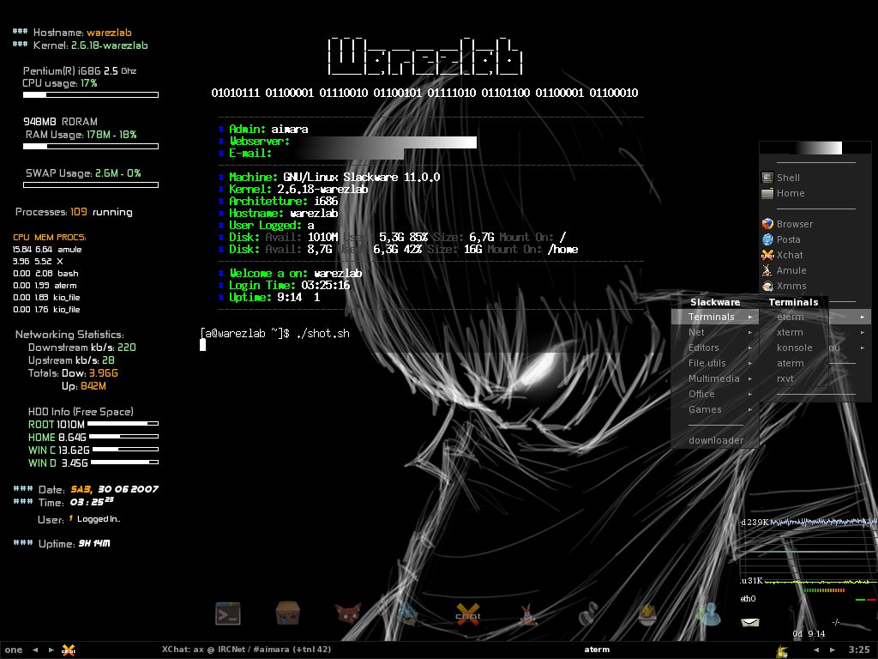Click the amule row in the process list
This screenshot has height=659, width=878.
point(47,250)
